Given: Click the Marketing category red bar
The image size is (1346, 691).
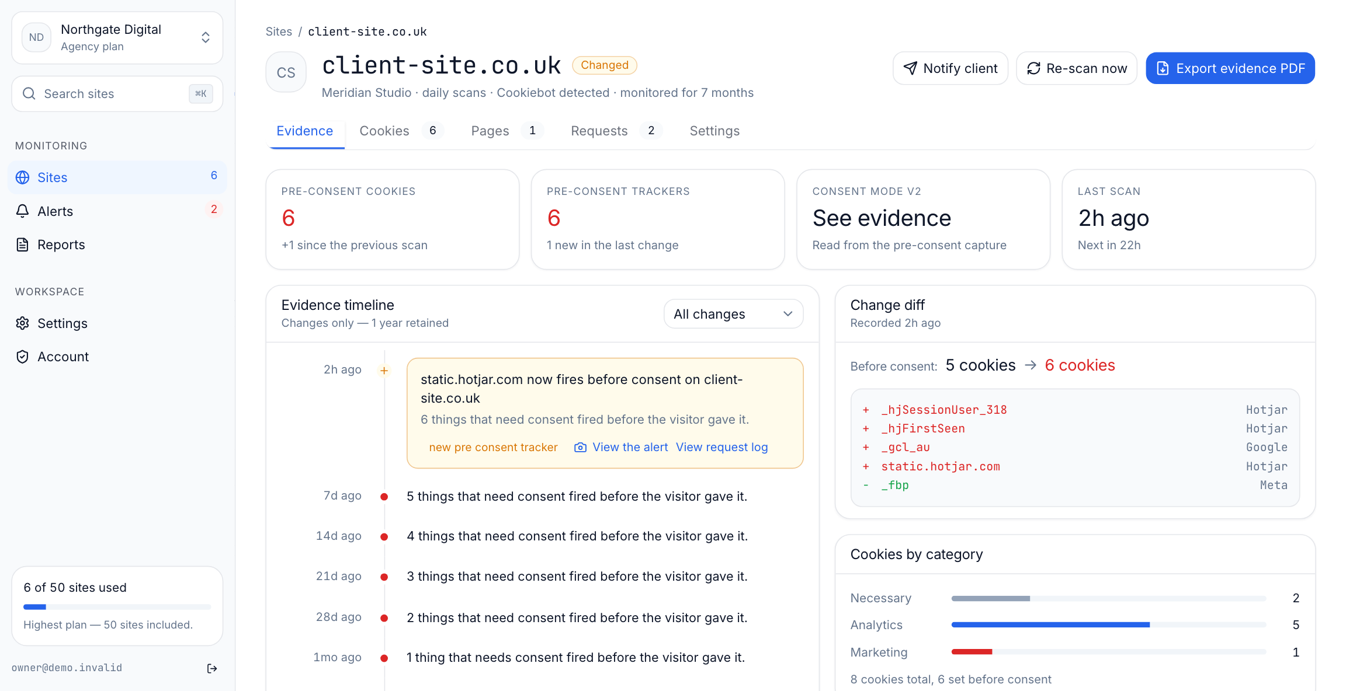Looking at the screenshot, I should click(x=972, y=652).
